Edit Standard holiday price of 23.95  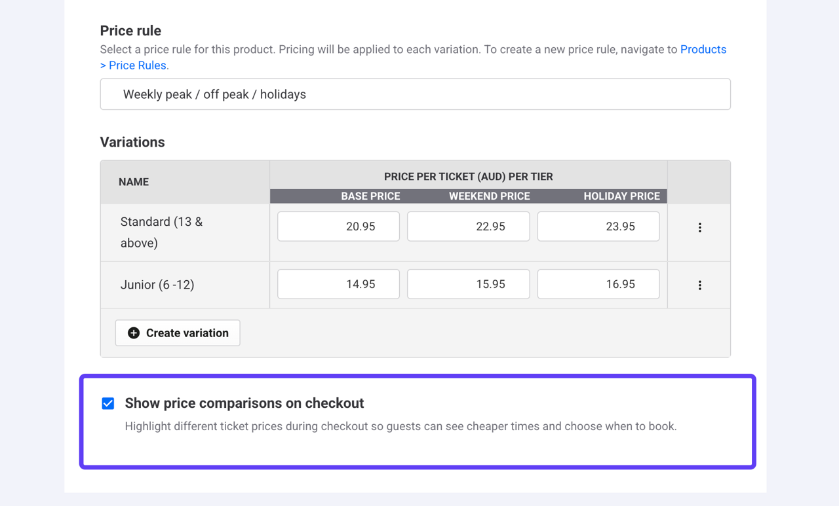[x=598, y=226]
